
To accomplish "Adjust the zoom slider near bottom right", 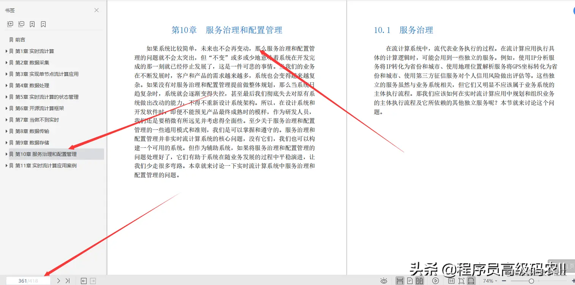I will coord(531,281).
